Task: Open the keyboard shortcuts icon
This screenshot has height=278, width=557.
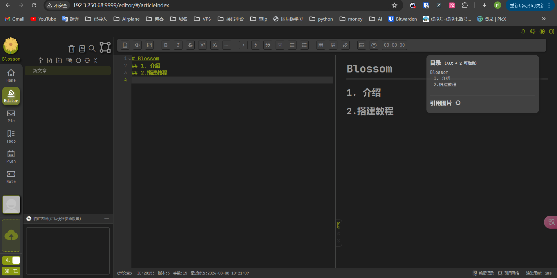Action: click(361, 45)
